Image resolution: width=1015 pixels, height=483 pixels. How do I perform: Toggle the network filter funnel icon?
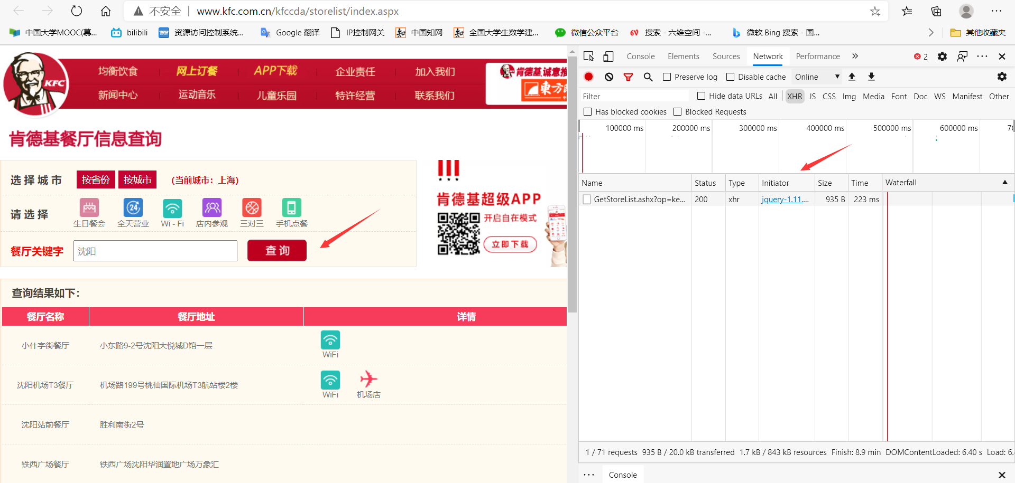[628, 77]
